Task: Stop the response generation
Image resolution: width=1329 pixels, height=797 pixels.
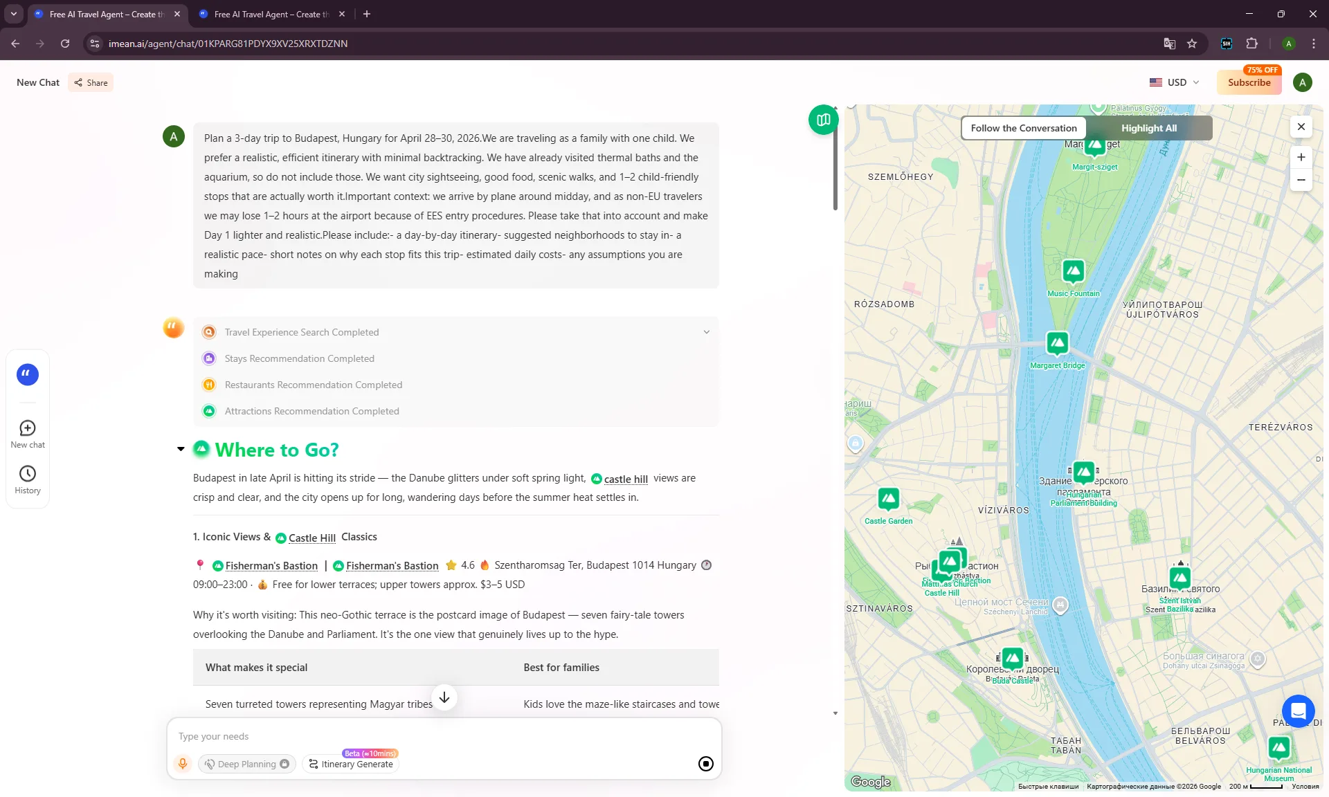Action: click(706, 764)
